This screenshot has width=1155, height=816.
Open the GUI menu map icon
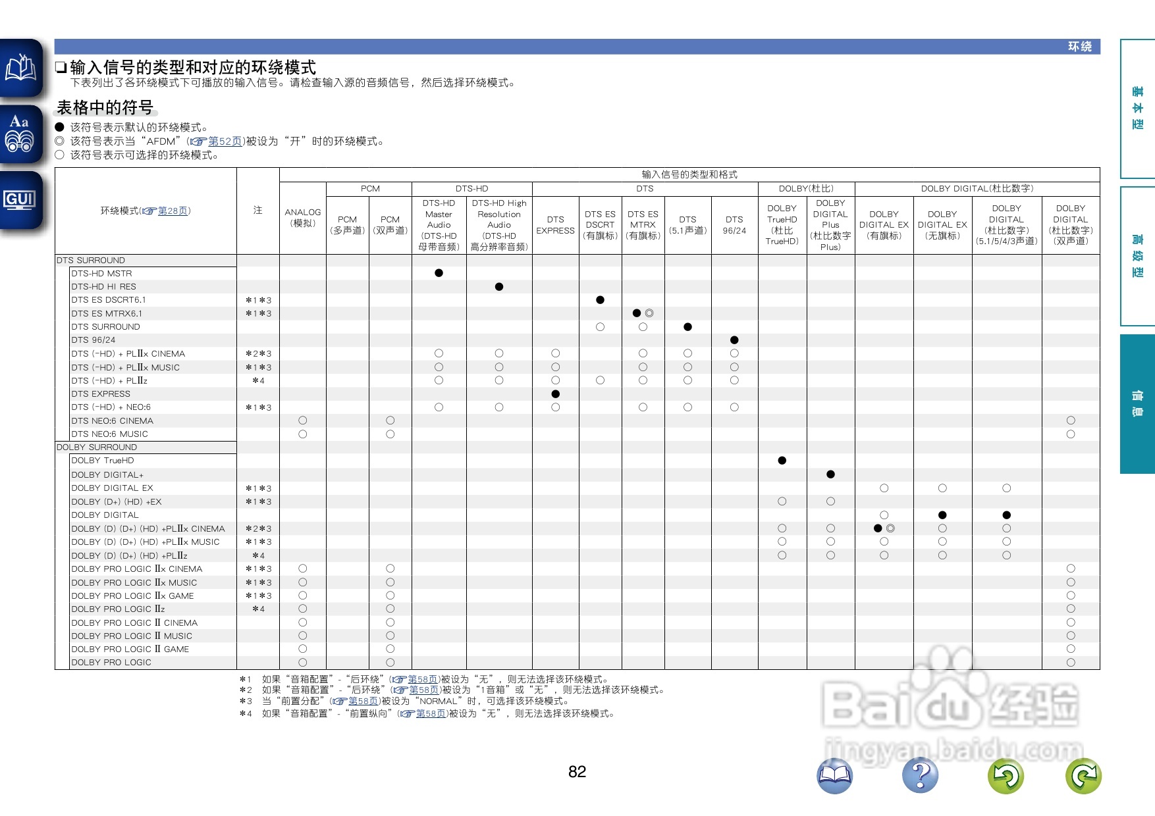(x=21, y=200)
